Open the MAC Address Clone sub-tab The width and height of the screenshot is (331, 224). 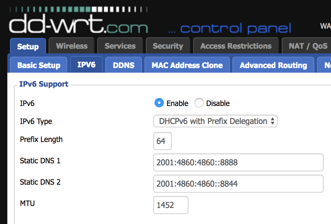coord(187,65)
